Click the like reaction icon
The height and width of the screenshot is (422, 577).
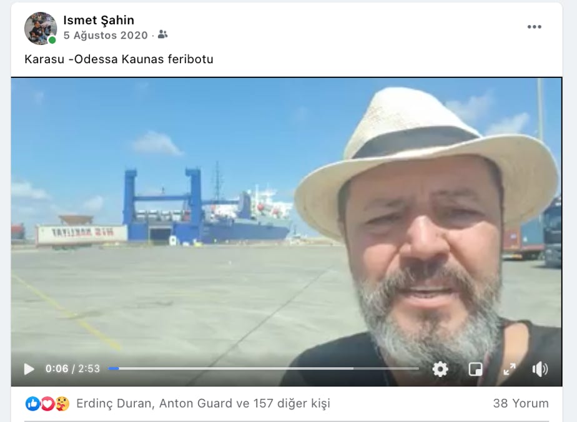pyautogui.click(x=32, y=404)
